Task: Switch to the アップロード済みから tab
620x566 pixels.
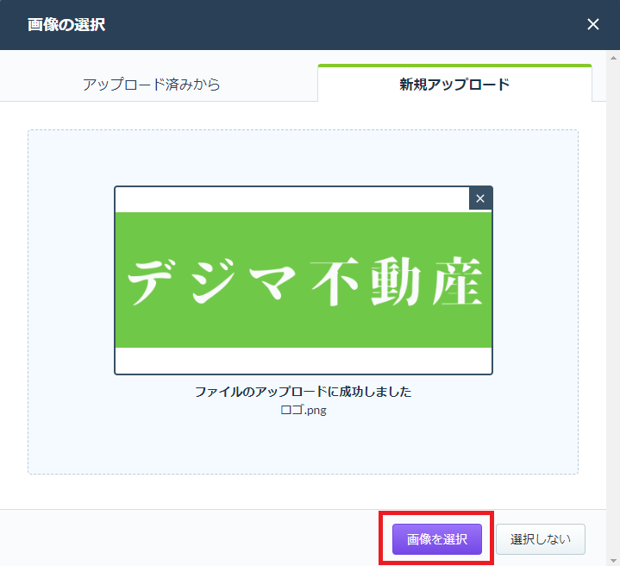Action: (152, 85)
